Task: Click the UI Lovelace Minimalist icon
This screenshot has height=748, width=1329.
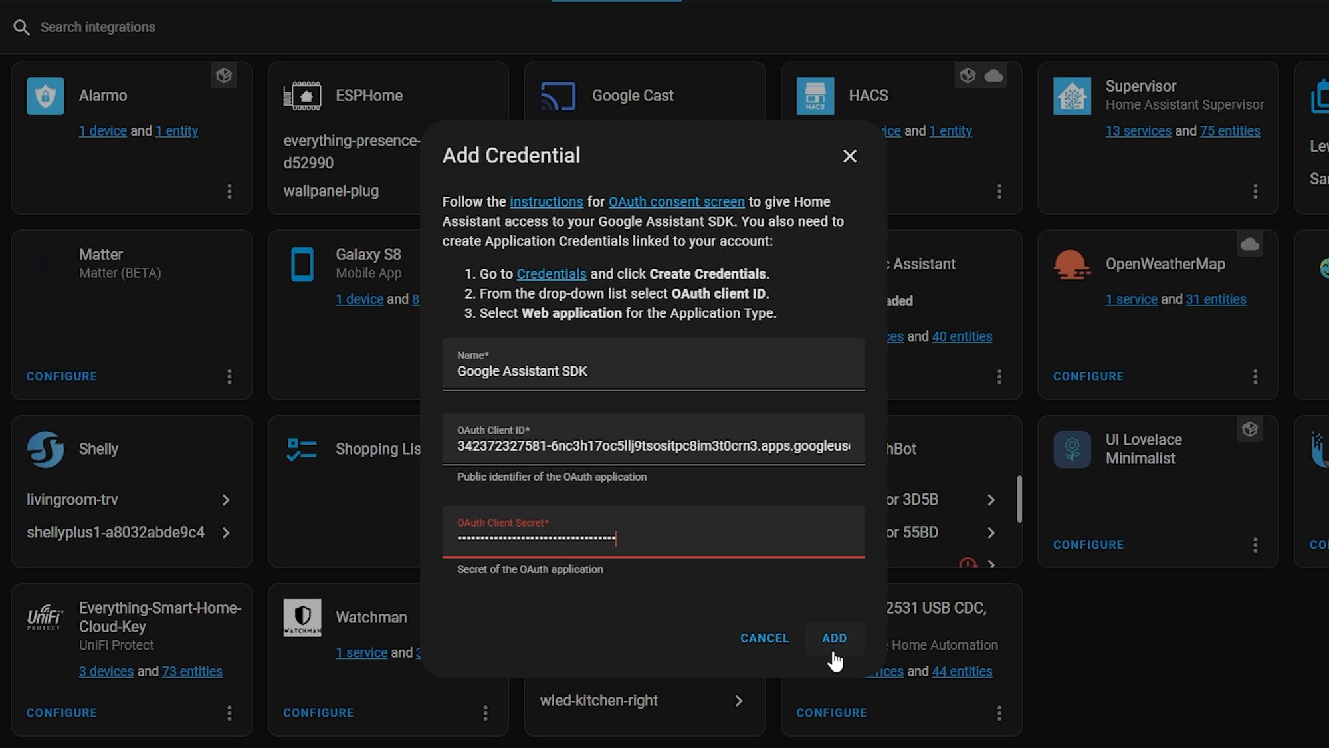Action: pos(1072,449)
